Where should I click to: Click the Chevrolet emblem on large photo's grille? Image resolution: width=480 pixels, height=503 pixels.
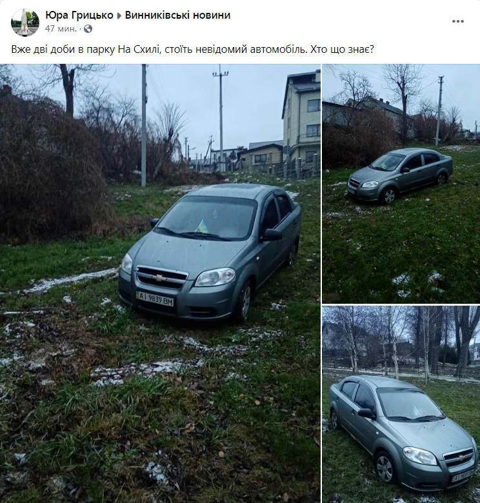[159, 277]
